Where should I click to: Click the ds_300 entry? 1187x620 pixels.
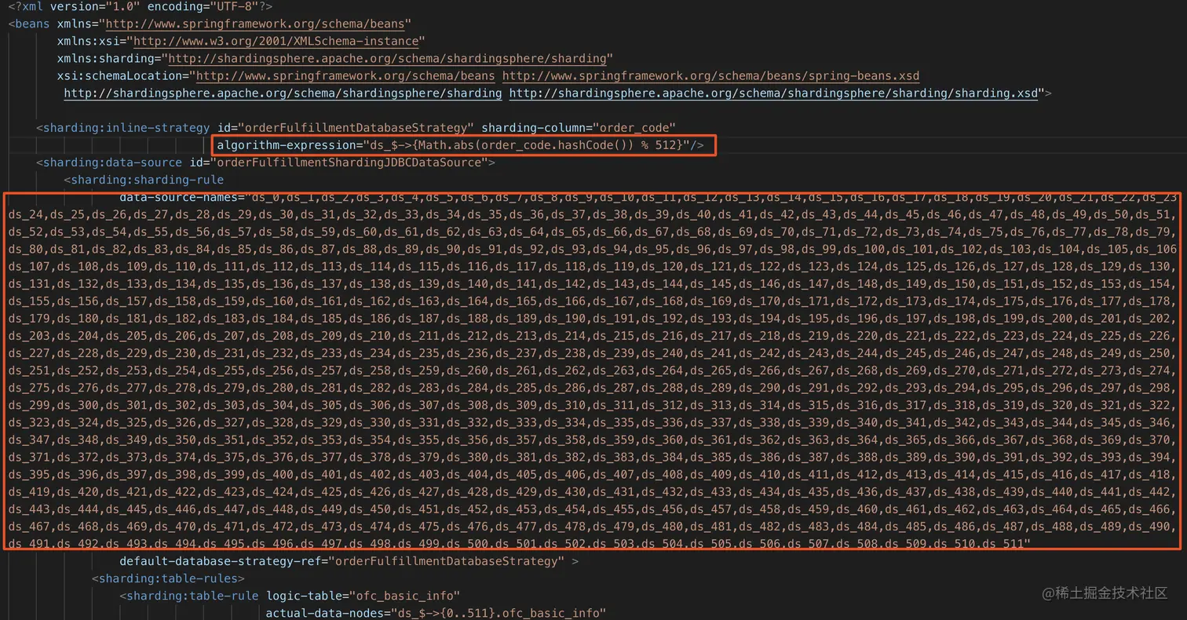point(78,404)
